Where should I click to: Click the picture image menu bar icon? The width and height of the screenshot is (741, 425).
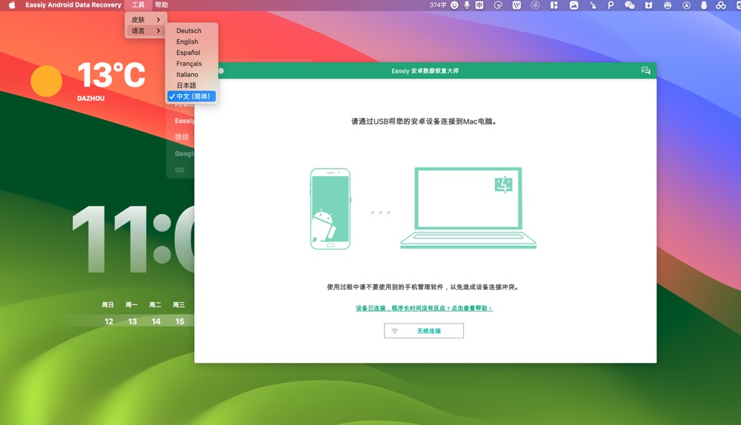(x=574, y=5)
